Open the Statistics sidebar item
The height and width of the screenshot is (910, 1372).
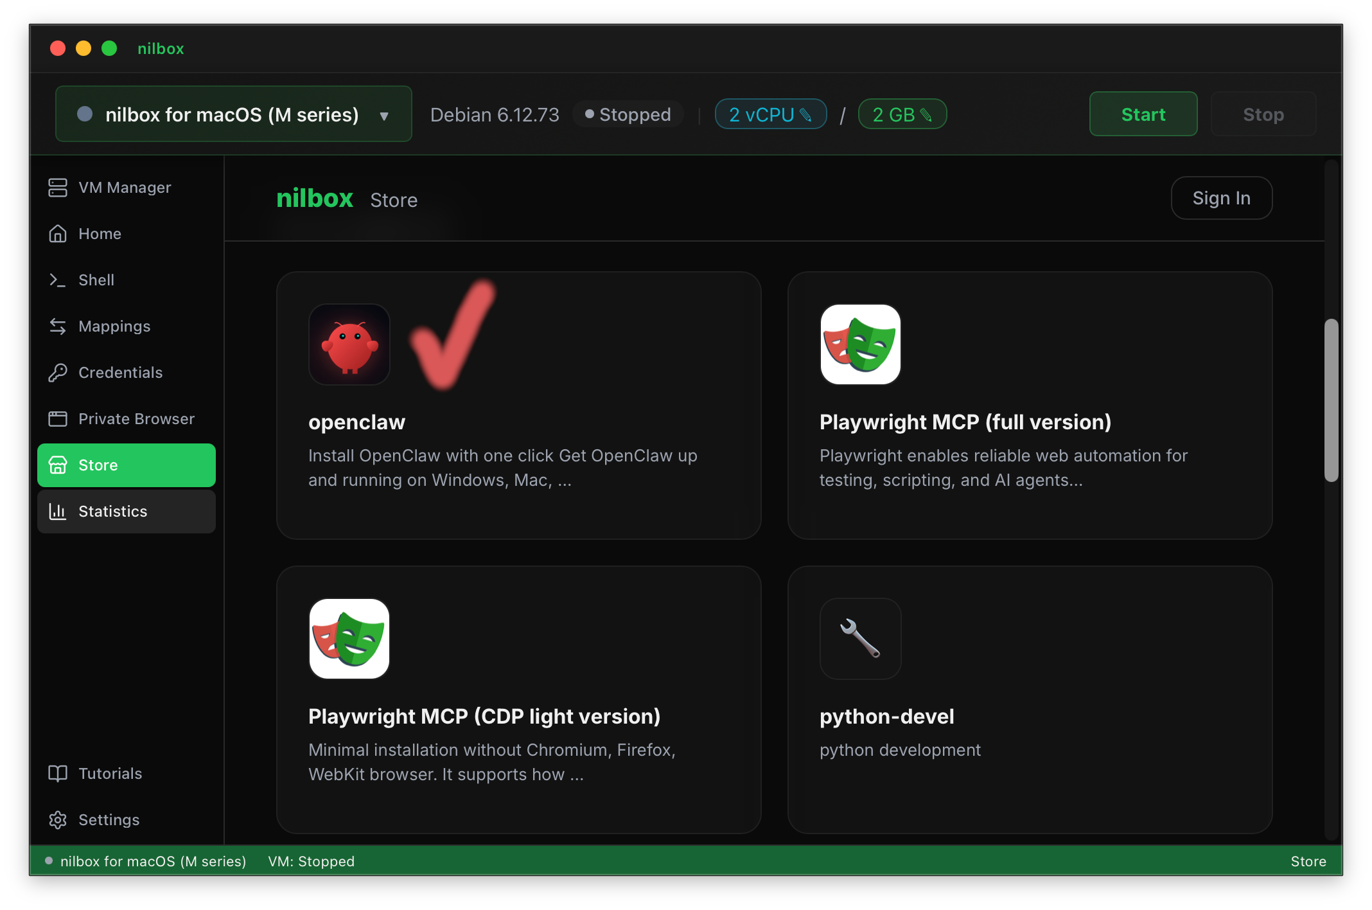[113, 512]
